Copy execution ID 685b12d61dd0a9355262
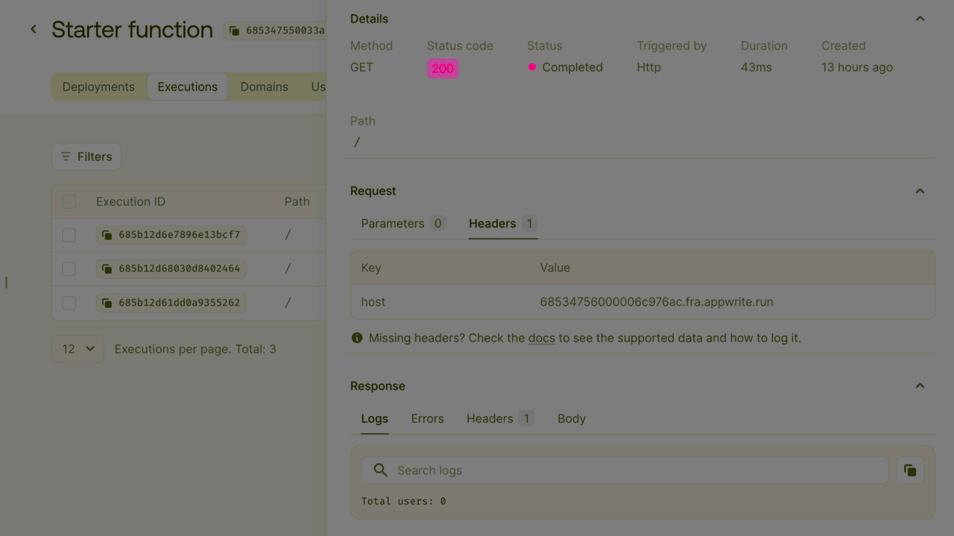 pyautogui.click(x=108, y=303)
